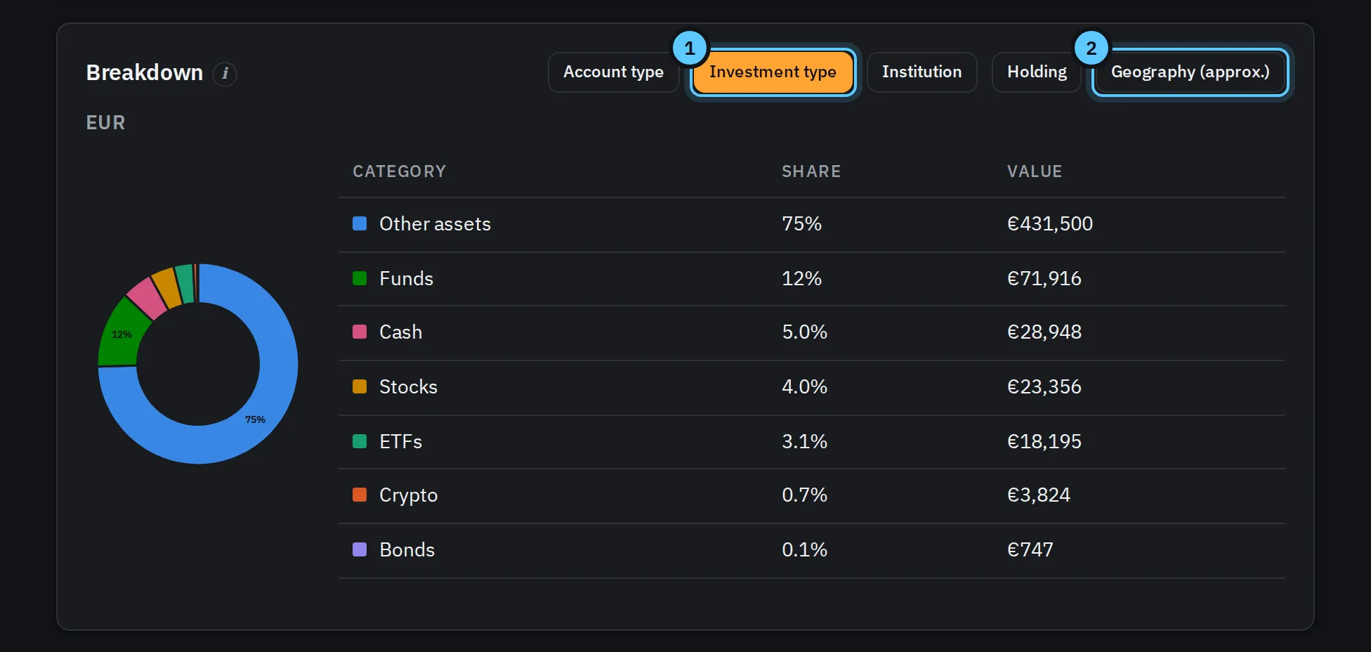Click the orange Crypto color swatch
1371x652 pixels.
click(x=360, y=495)
